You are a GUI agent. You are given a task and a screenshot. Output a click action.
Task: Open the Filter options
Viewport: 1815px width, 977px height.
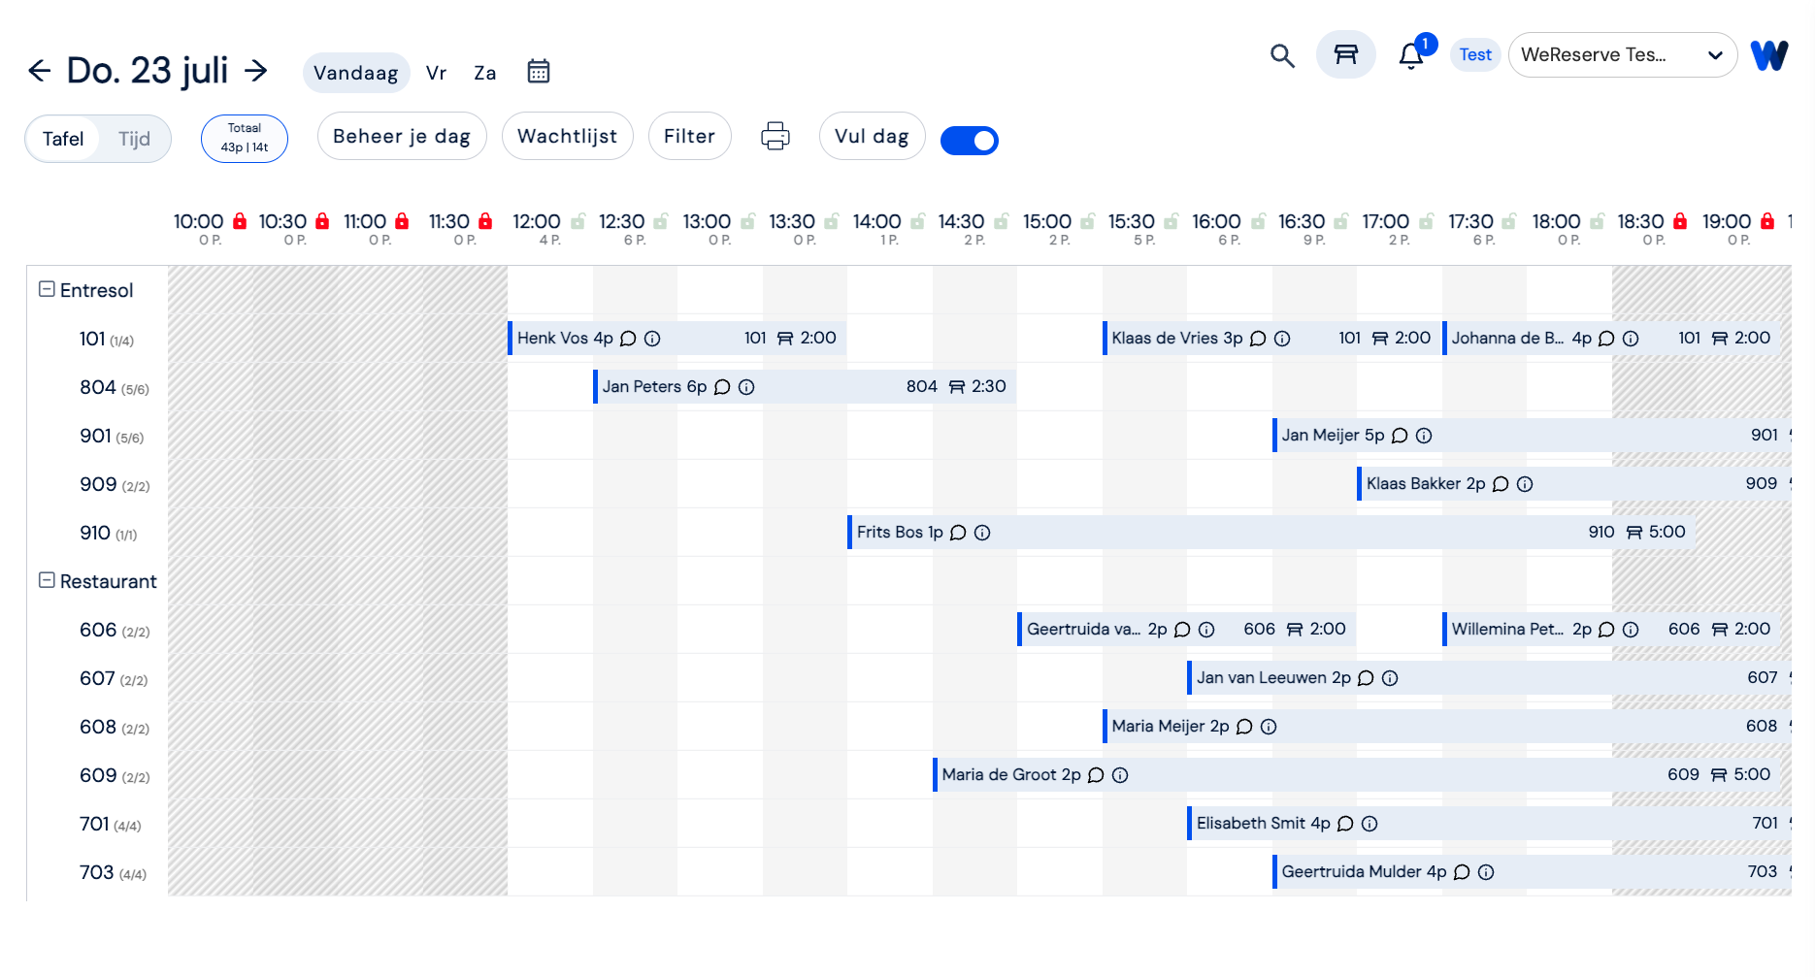coord(690,136)
